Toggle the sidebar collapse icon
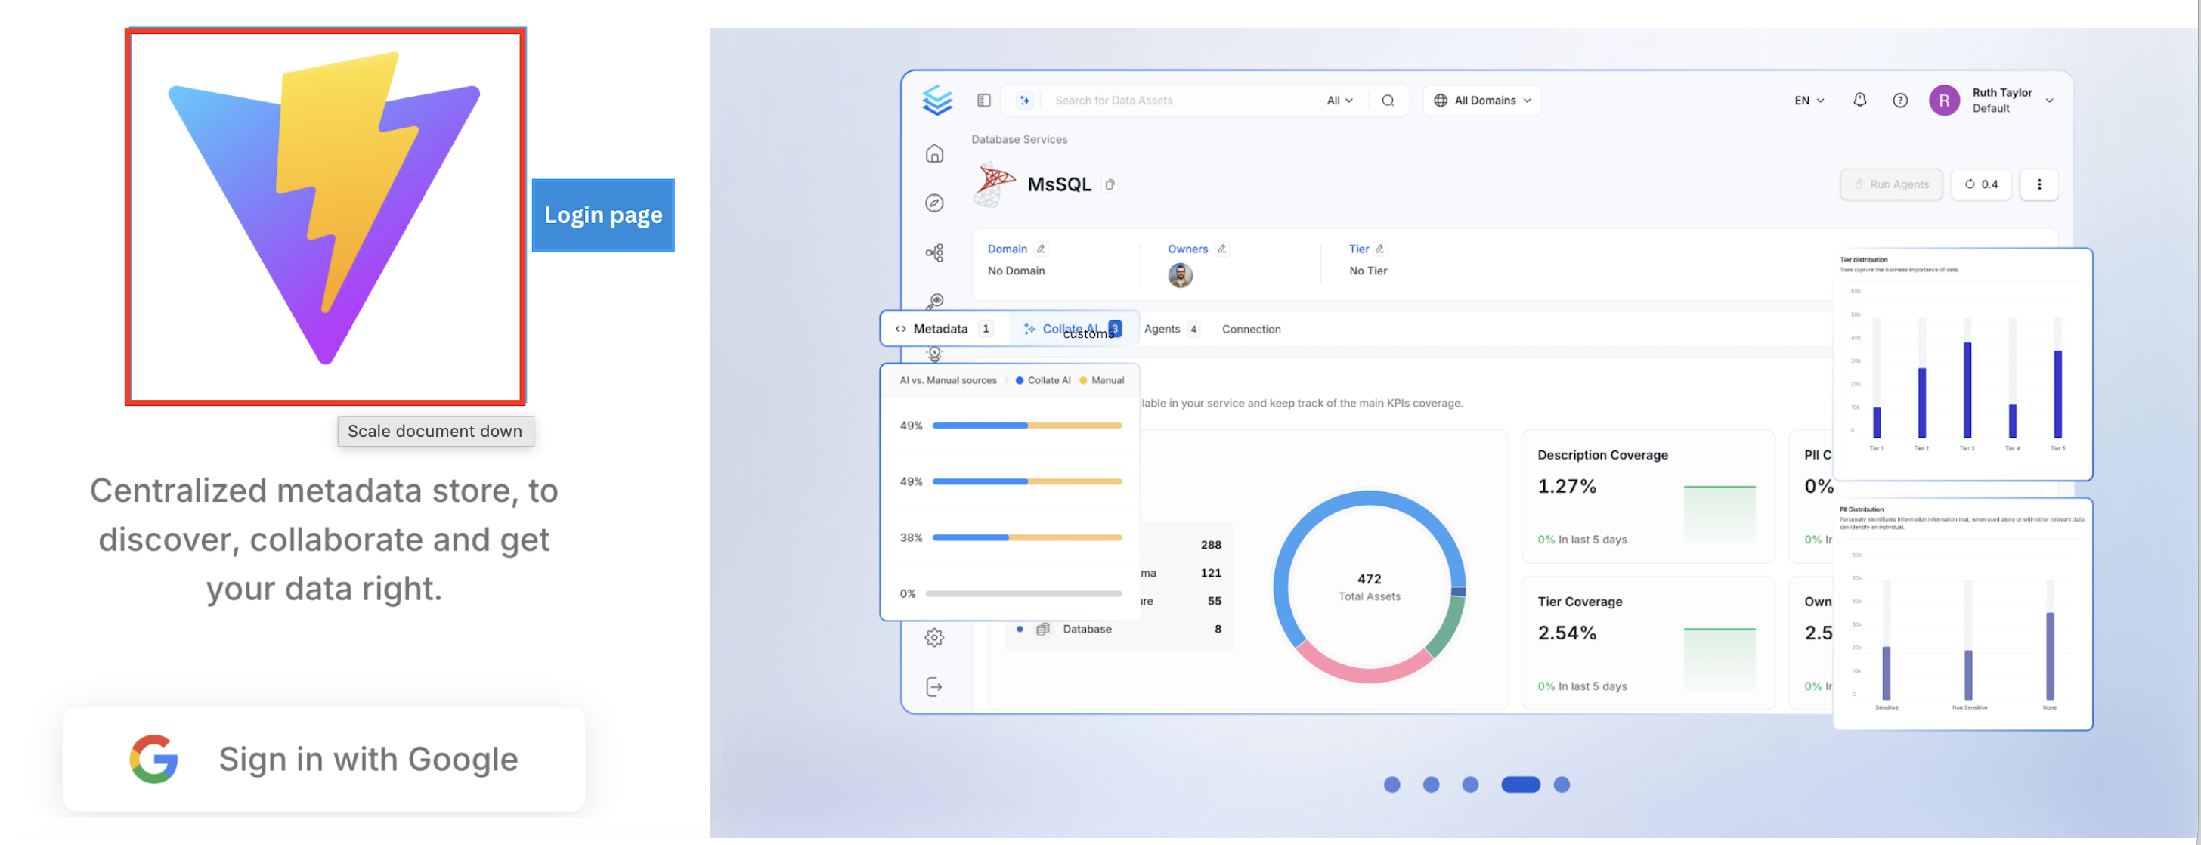Image resolution: width=2201 pixels, height=845 pixels. 984,100
